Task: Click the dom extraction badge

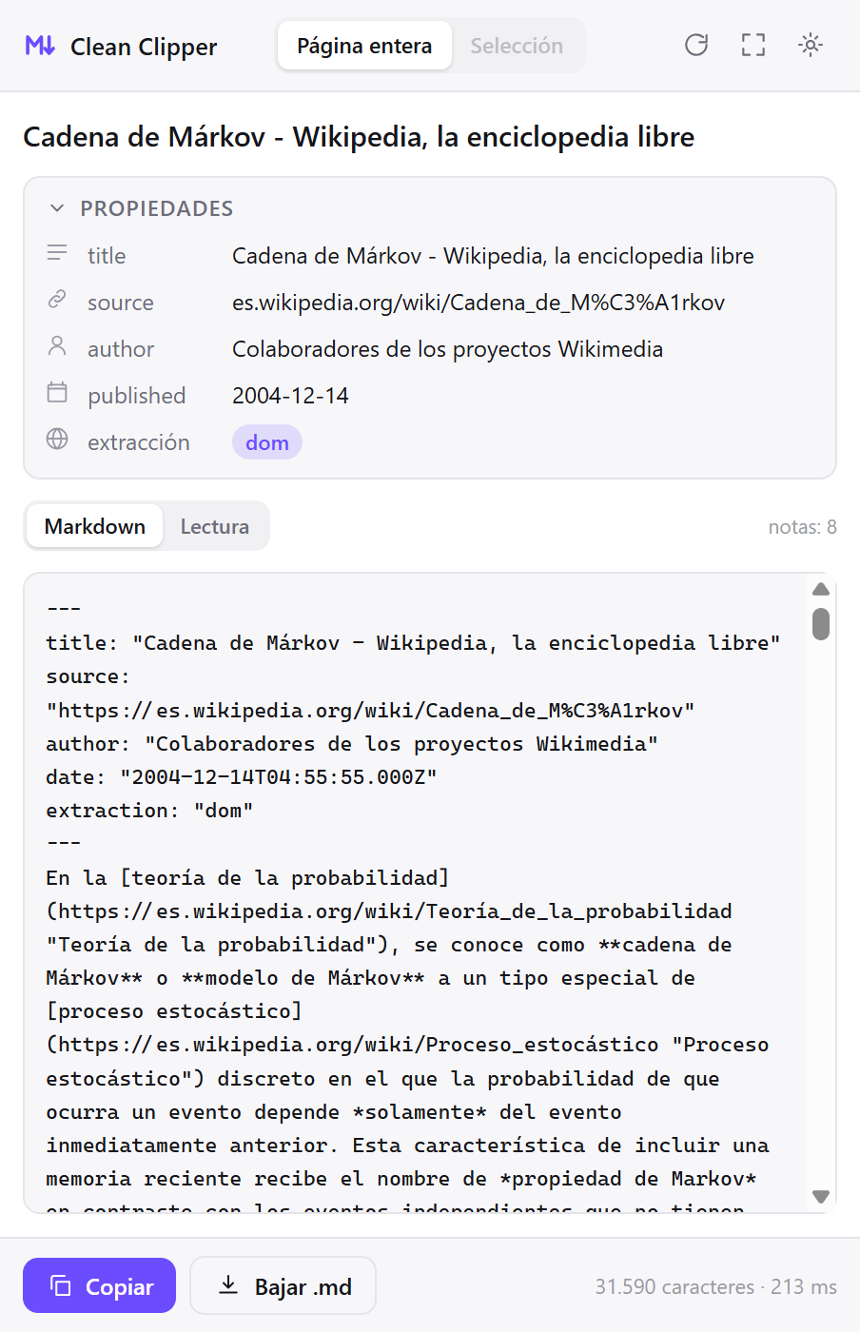Action: tap(267, 442)
